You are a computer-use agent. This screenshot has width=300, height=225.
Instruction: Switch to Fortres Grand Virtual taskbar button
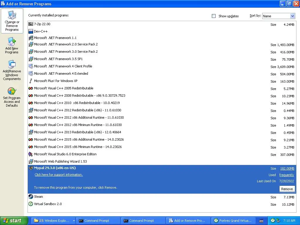(x=233, y=221)
